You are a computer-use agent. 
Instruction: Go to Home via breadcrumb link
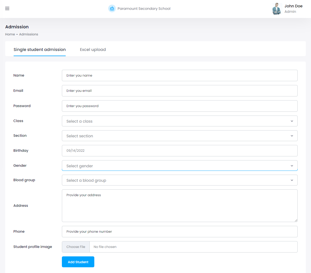[10, 34]
